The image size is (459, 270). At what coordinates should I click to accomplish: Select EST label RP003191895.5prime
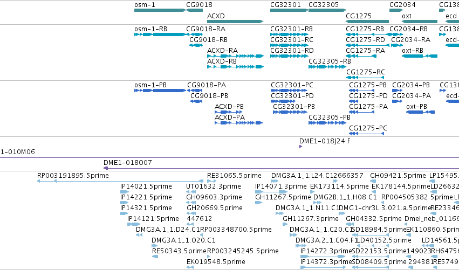tap(73, 176)
